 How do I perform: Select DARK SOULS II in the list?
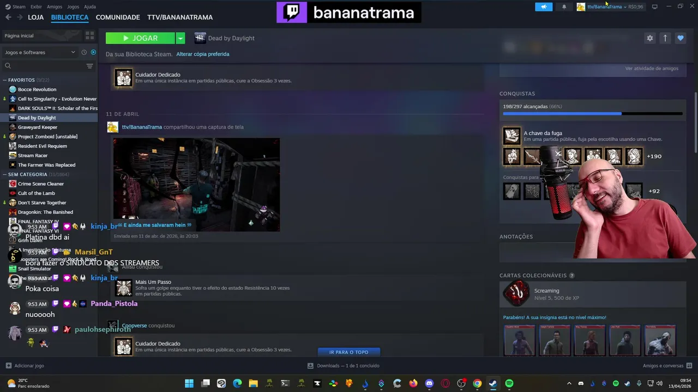tap(58, 108)
